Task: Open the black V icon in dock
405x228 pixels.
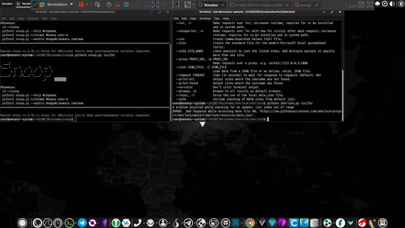Action: 262,223
